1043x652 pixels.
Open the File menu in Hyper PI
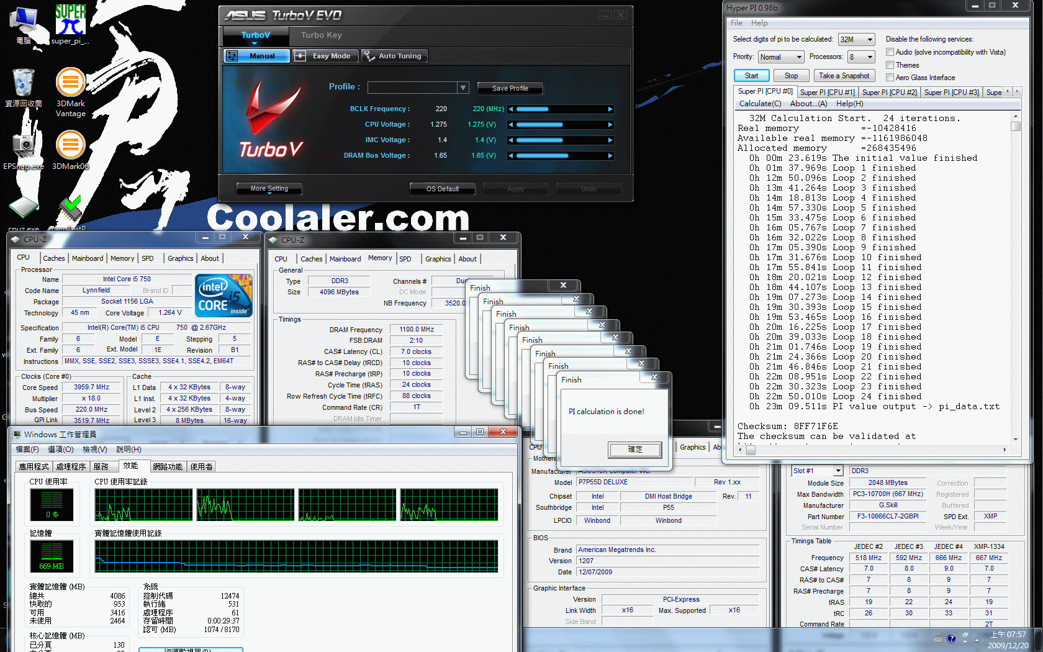(736, 23)
